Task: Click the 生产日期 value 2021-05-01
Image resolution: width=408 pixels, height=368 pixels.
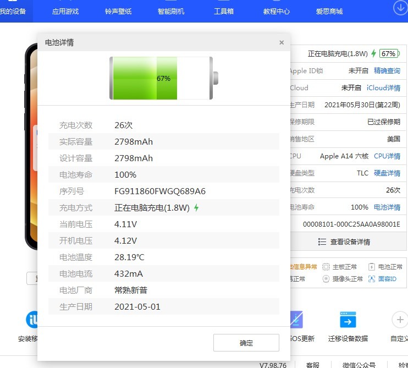Action: tap(137, 307)
